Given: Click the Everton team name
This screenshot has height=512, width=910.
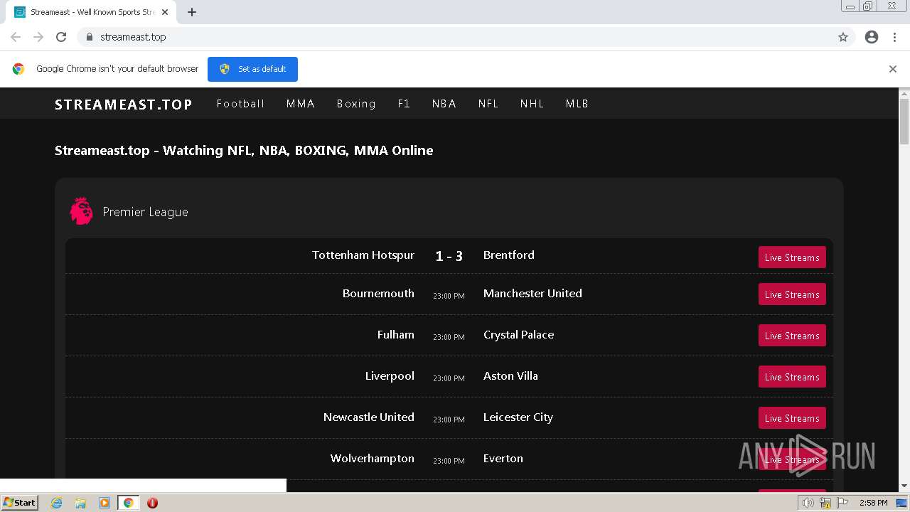Looking at the screenshot, I should 503,459.
